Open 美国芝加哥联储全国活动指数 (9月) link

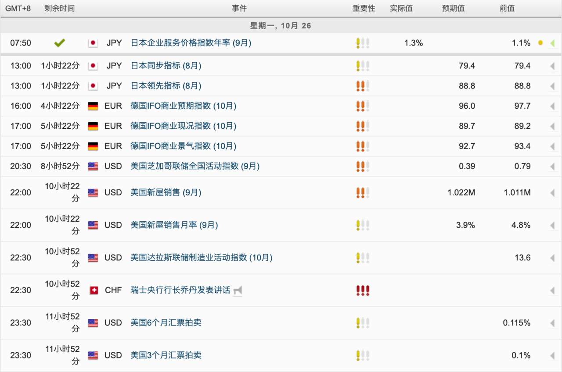[195, 166]
